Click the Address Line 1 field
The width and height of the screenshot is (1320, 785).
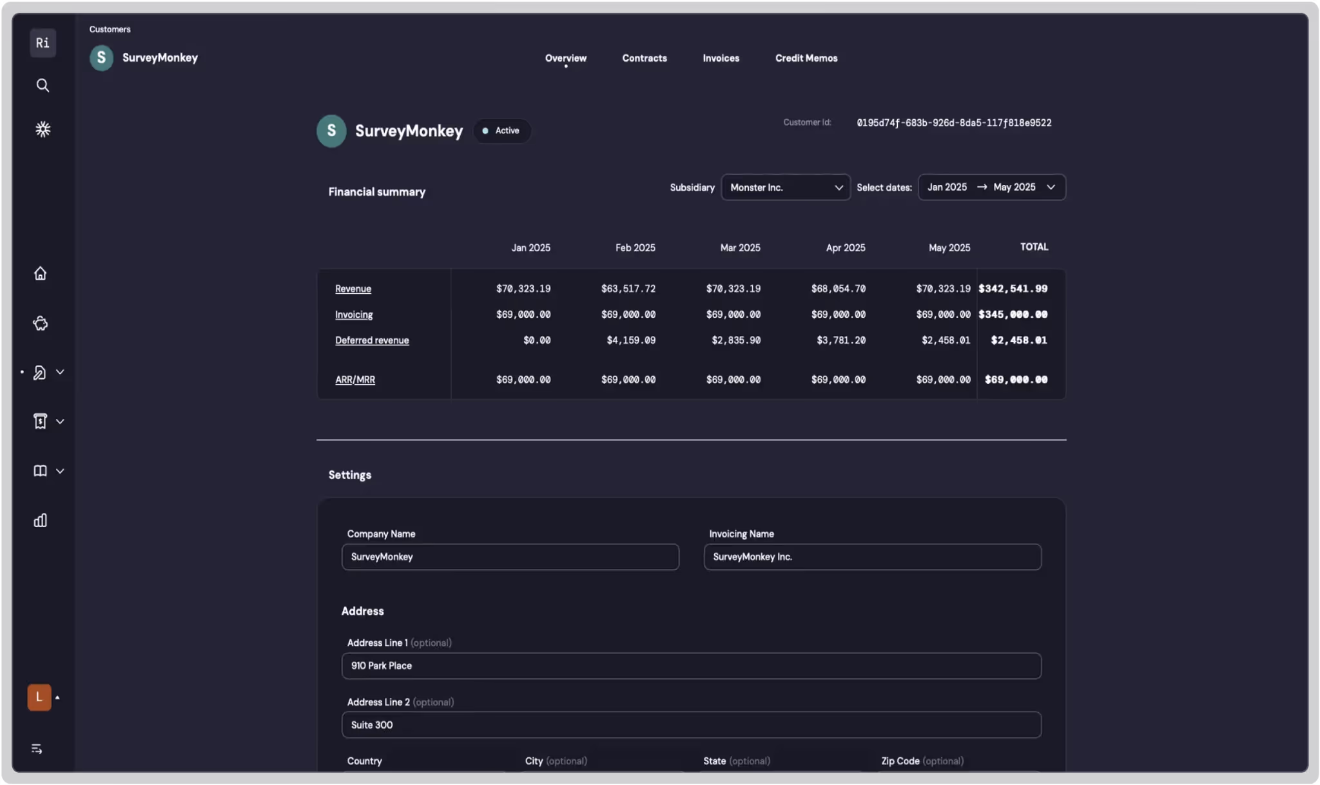coord(691,666)
